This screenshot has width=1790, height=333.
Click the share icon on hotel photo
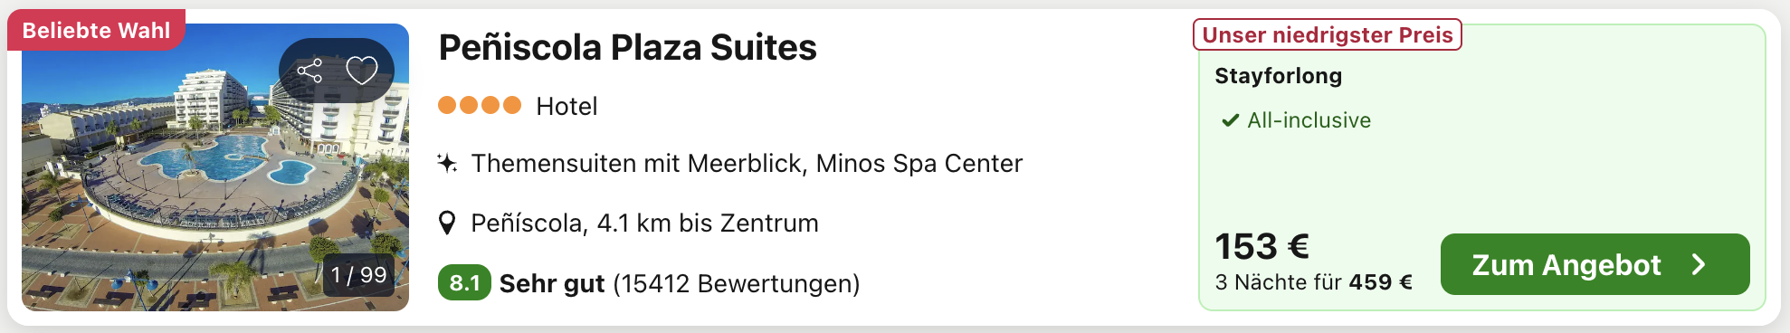(309, 71)
